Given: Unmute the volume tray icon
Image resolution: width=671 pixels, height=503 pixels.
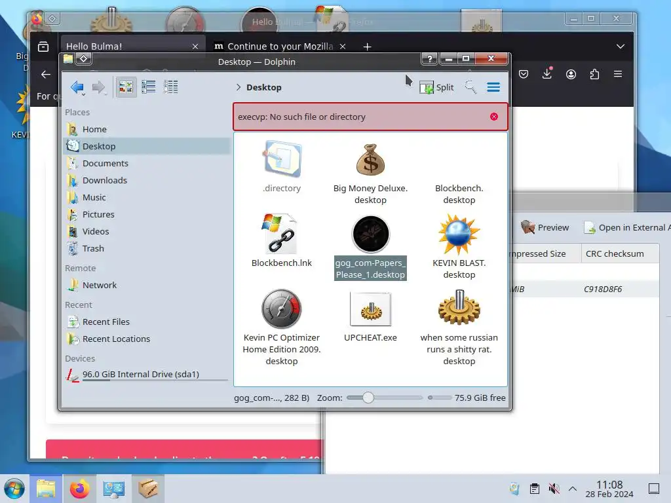Looking at the screenshot, I should (x=554, y=489).
